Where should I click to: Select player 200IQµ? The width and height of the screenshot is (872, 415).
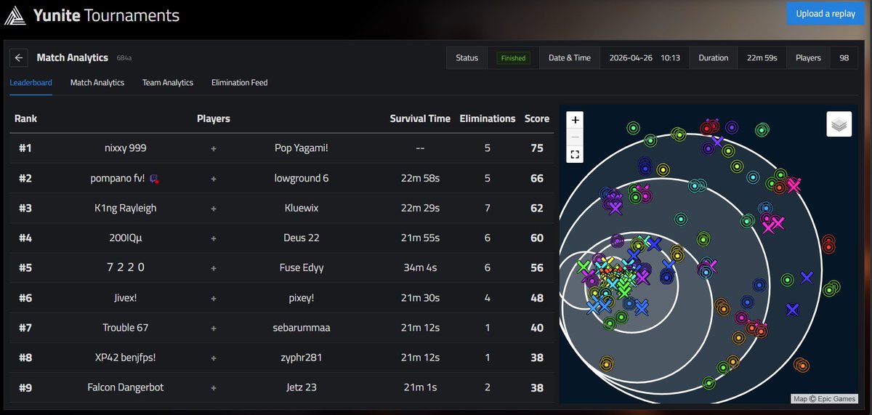pos(126,238)
